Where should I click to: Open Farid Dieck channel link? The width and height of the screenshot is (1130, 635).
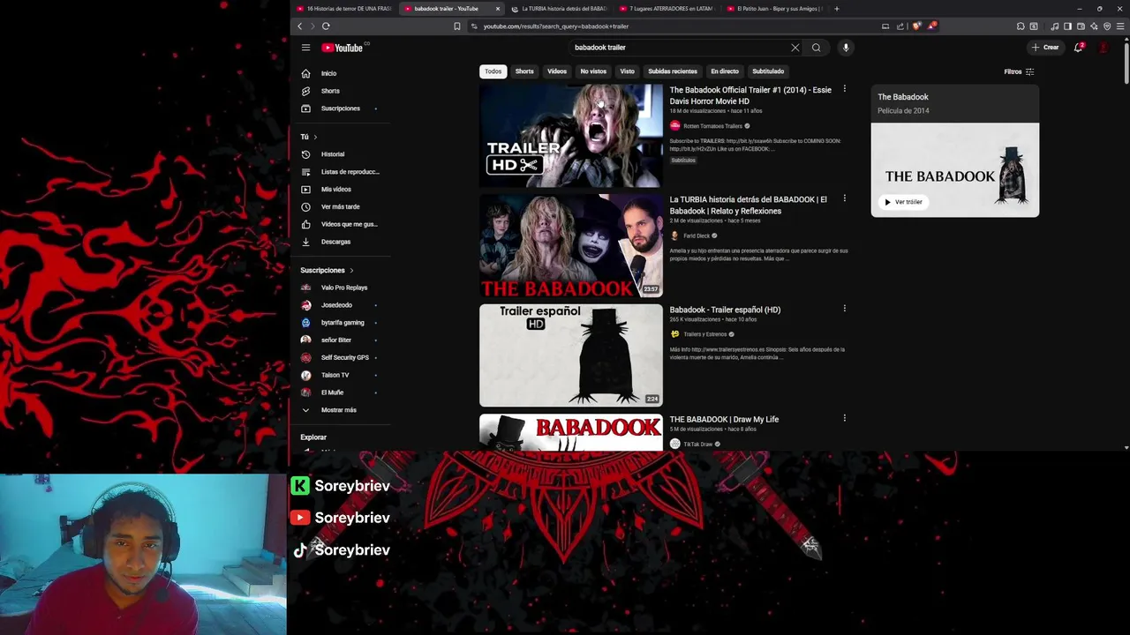(x=697, y=235)
